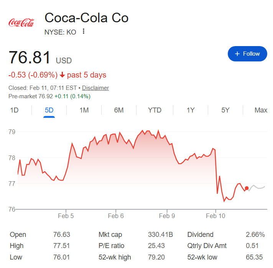Select the 5D time range tab
This screenshot has width=273, height=268.
click(49, 110)
